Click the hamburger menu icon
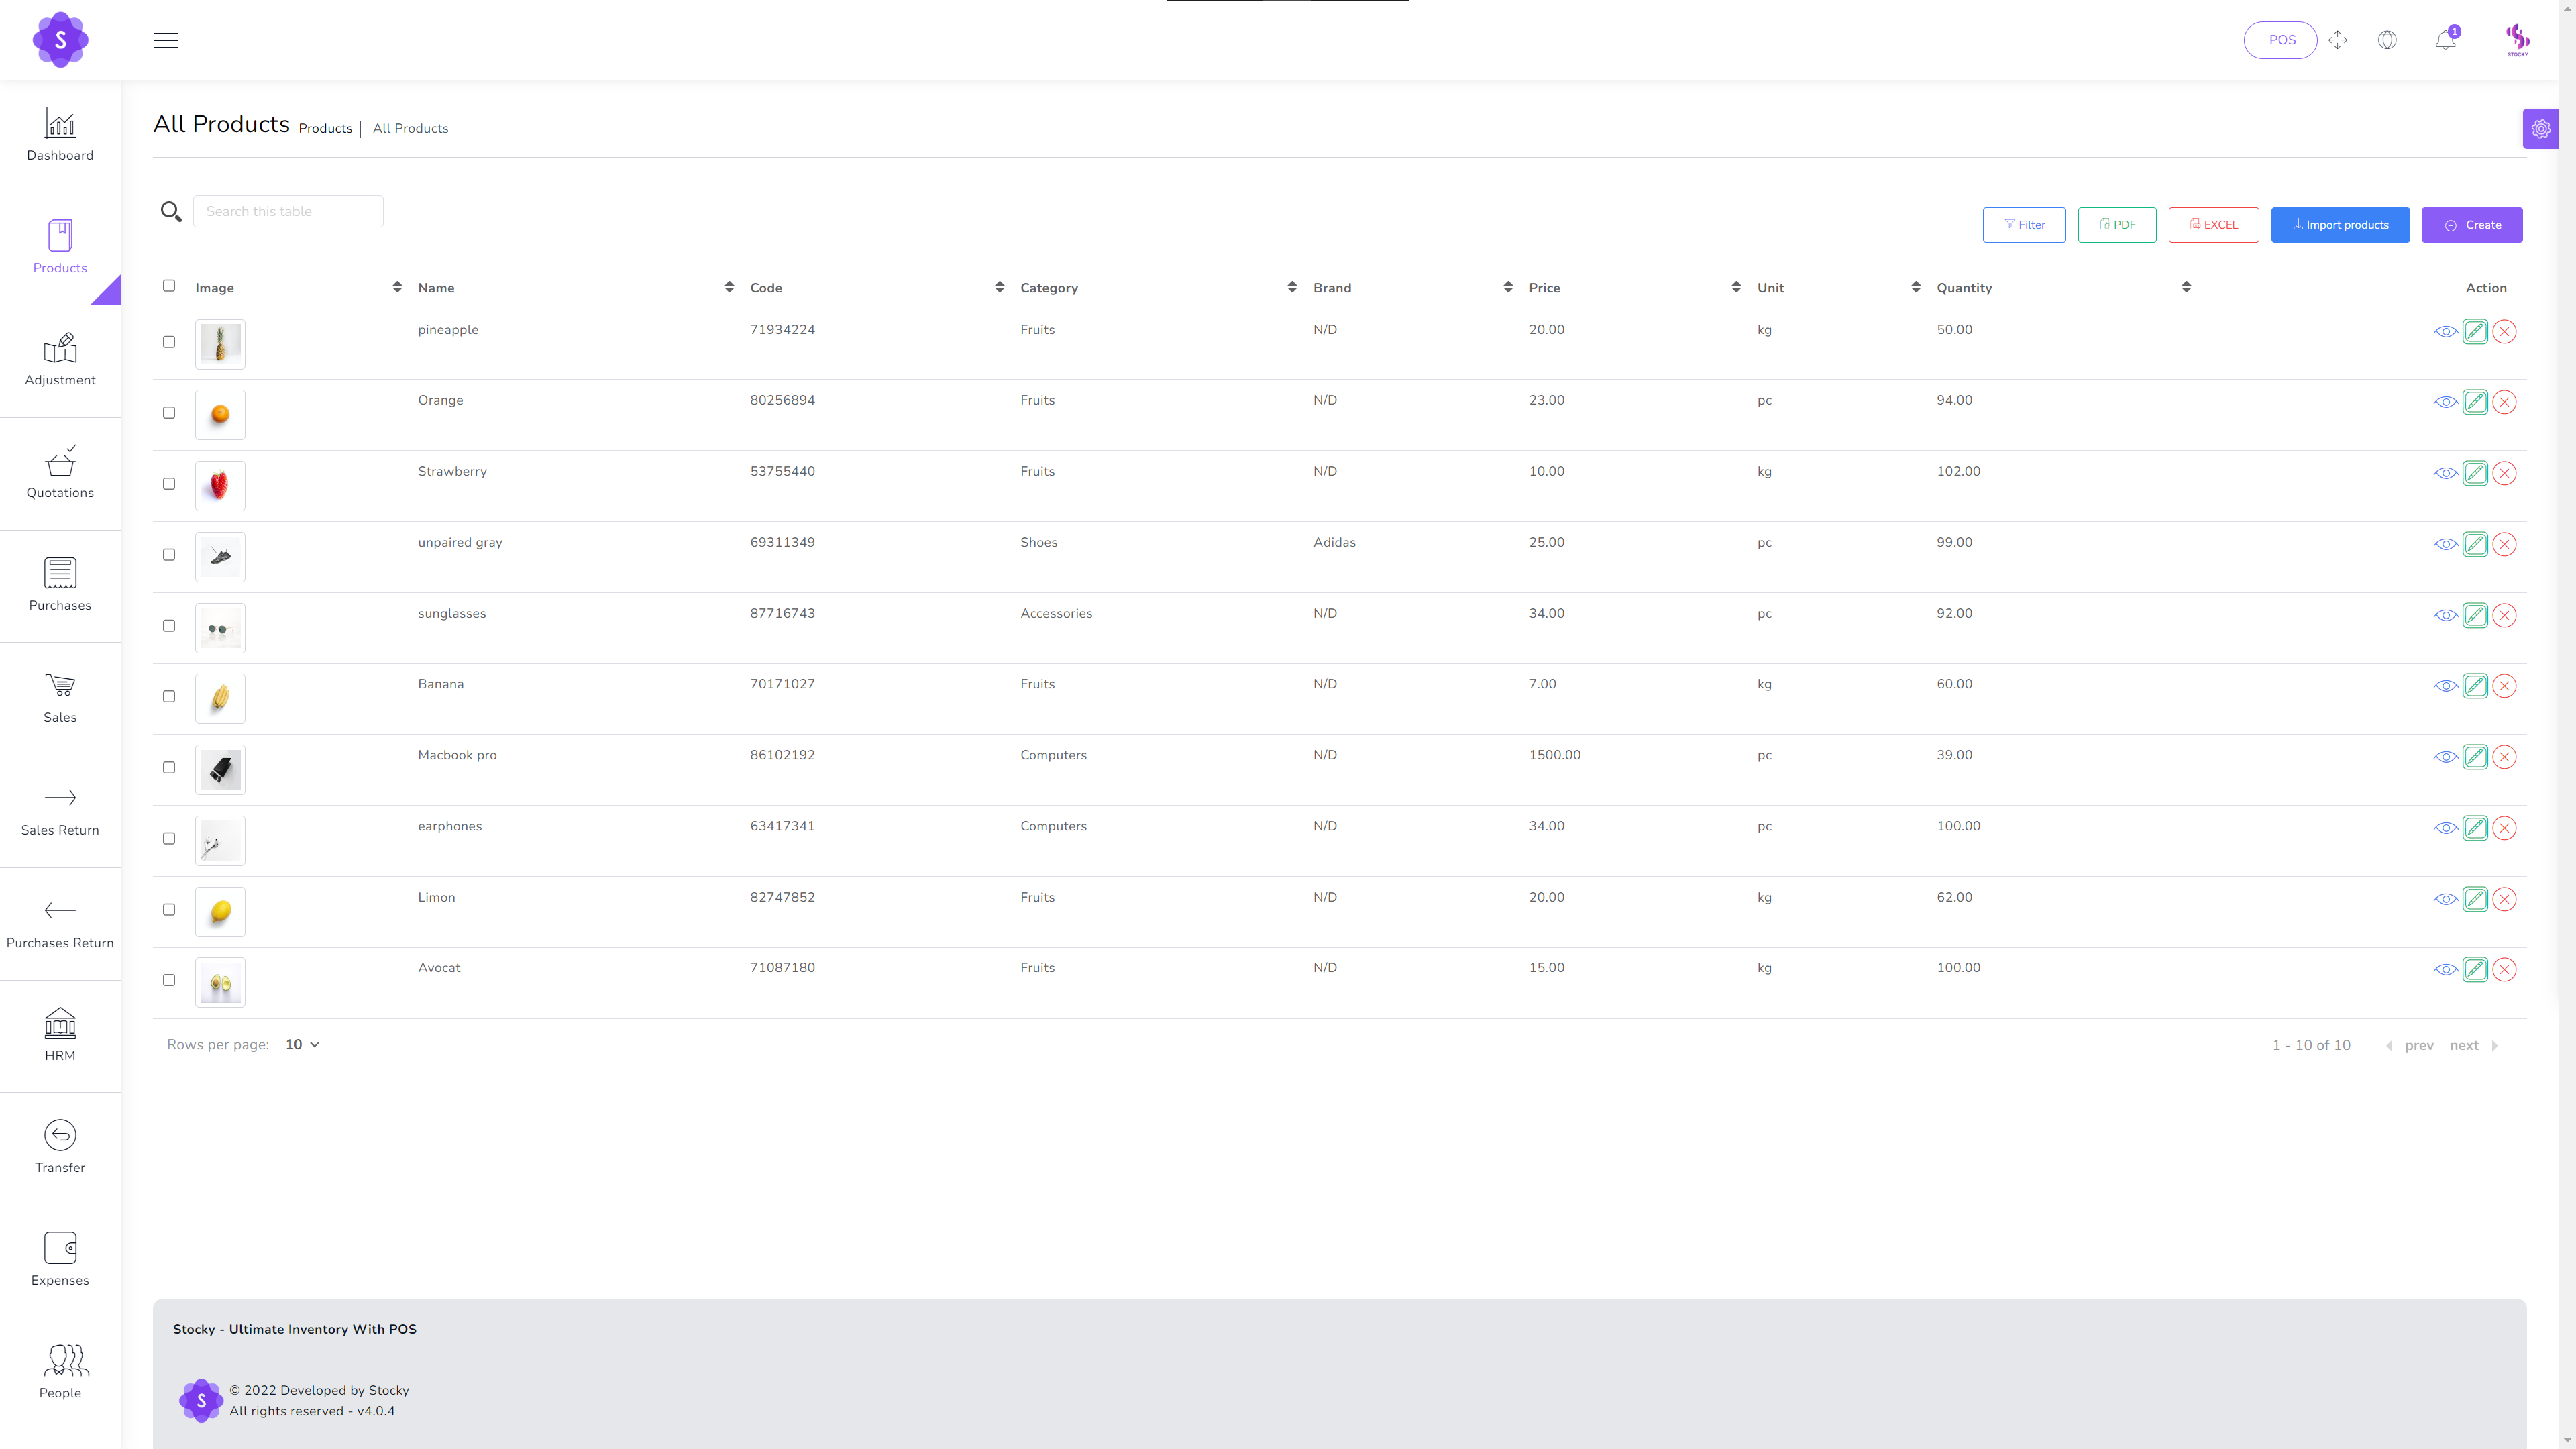Screen dimensions: 2576x1449 [x=166, y=40]
